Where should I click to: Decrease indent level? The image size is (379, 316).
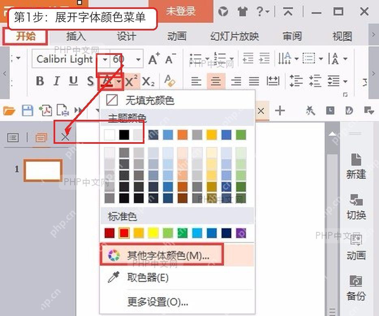coord(248,58)
